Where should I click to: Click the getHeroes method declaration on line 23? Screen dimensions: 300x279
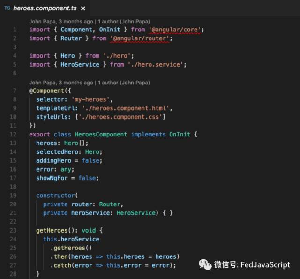click(x=52, y=230)
